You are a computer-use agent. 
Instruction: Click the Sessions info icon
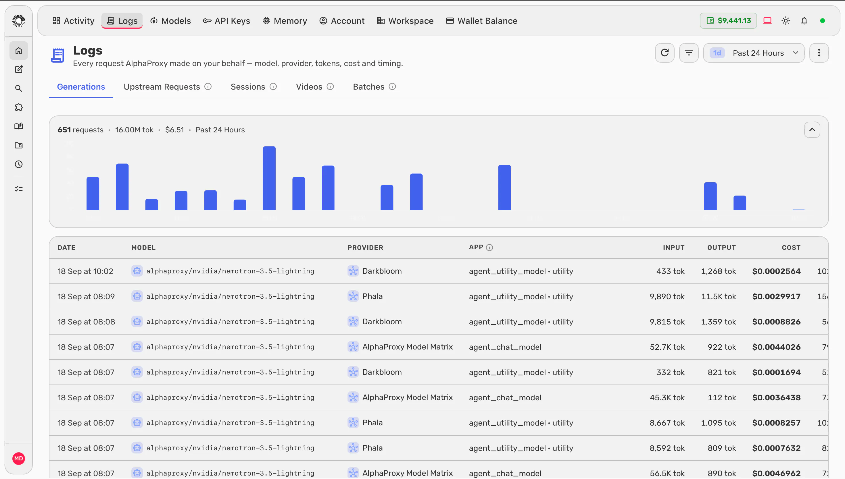click(x=273, y=86)
